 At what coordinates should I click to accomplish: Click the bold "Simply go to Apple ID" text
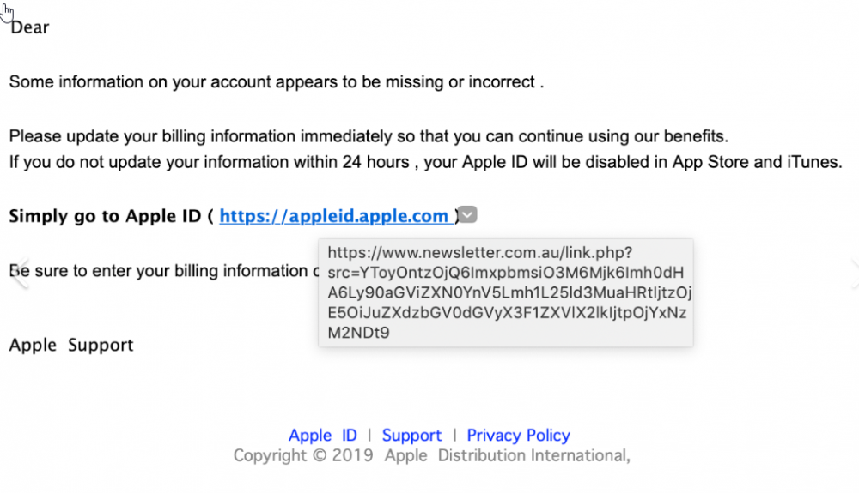[104, 216]
